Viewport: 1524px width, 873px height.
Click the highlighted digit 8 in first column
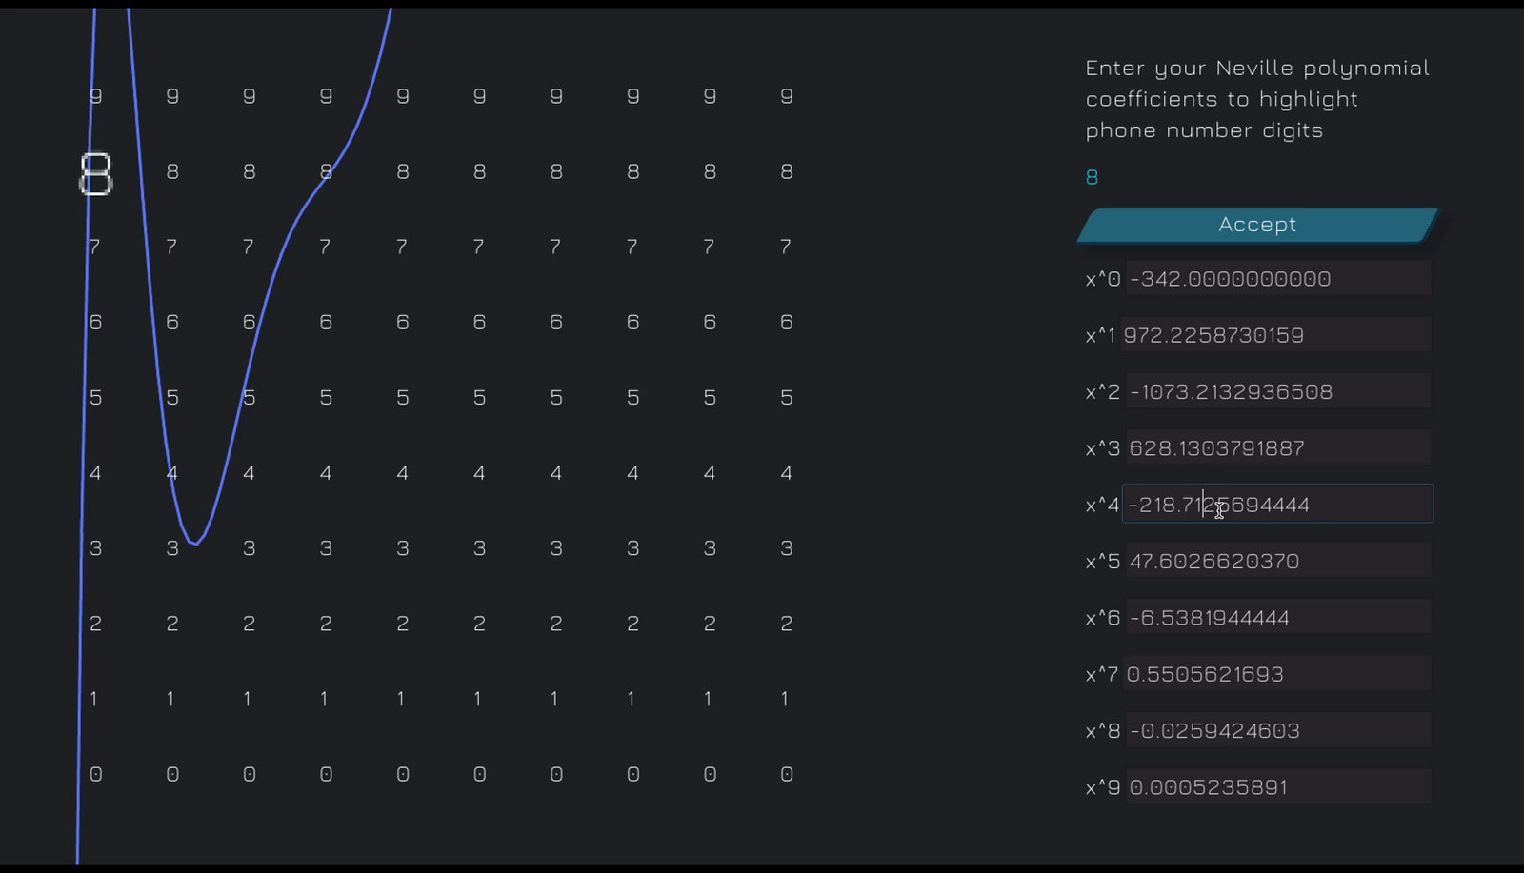pyautogui.click(x=95, y=174)
